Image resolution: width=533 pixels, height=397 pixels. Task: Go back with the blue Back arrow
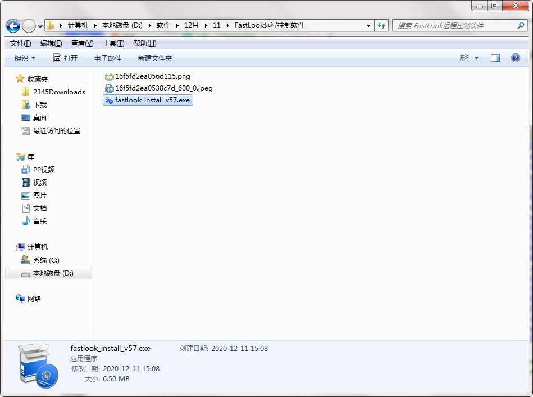coord(13,26)
